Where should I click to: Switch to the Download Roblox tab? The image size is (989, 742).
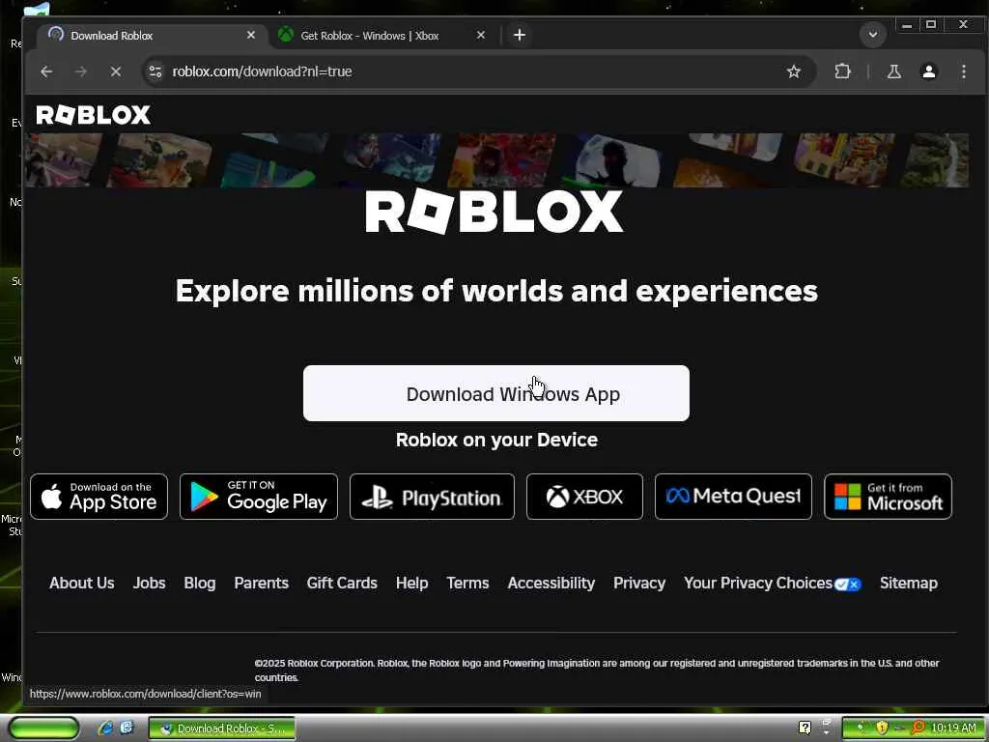153,36
